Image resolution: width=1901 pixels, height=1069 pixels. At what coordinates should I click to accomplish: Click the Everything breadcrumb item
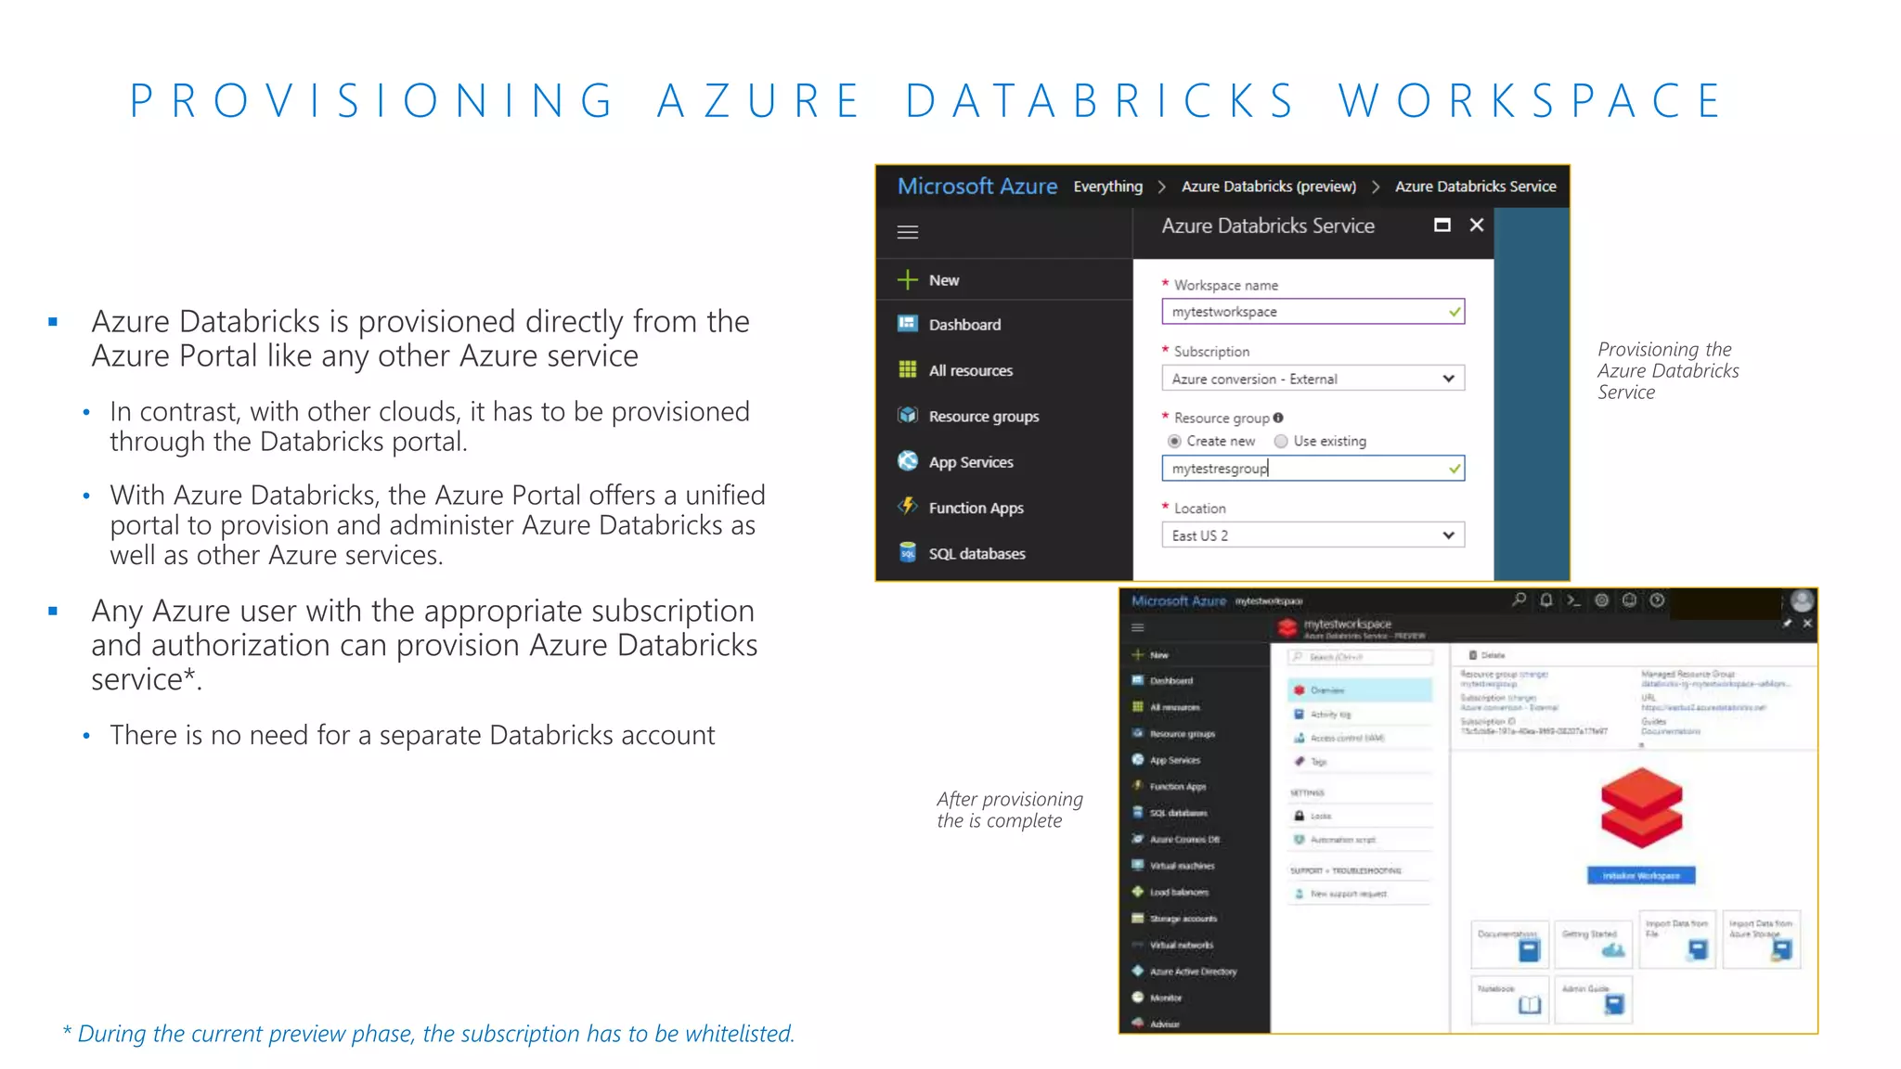click(x=1107, y=187)
